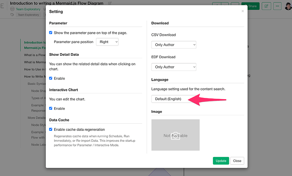Select 'Introduction to' outline heading
The height and width of the screenshot is (176, 292).
pyautogui.click(x=35, y=45)
